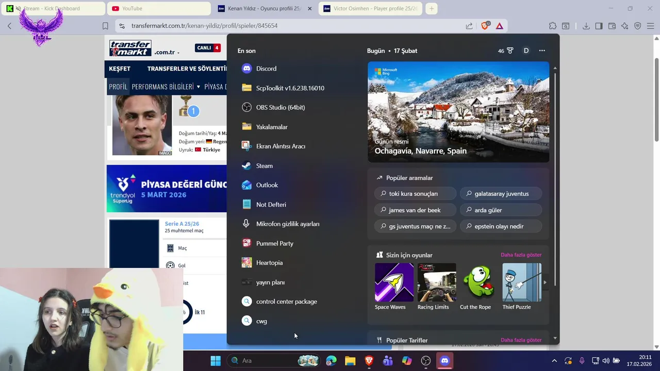Search for epstein olayı nedir

(x=501, y=226)
